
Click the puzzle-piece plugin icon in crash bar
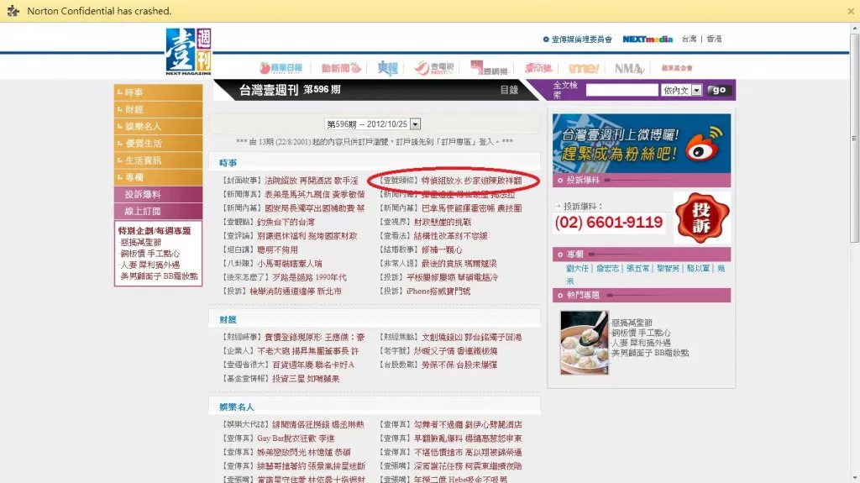point(13,11)
